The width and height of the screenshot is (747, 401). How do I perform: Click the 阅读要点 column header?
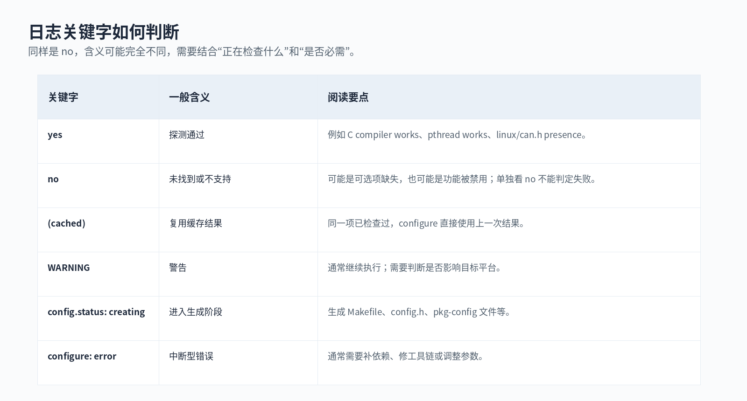tap(348, 97)
